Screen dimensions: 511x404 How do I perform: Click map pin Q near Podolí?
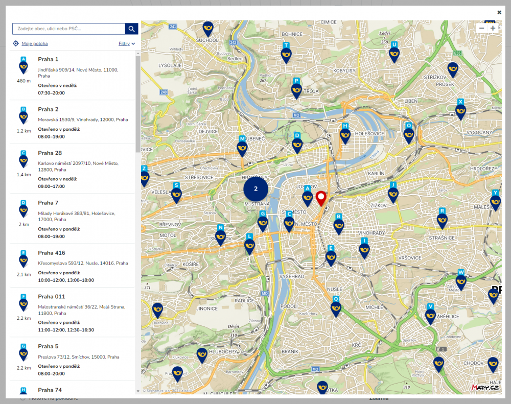click(336, 307)
